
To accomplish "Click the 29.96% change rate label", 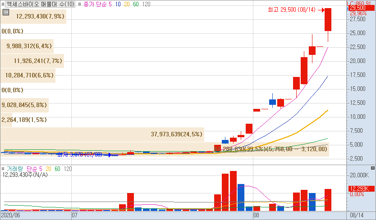I will tap(358, 13).
